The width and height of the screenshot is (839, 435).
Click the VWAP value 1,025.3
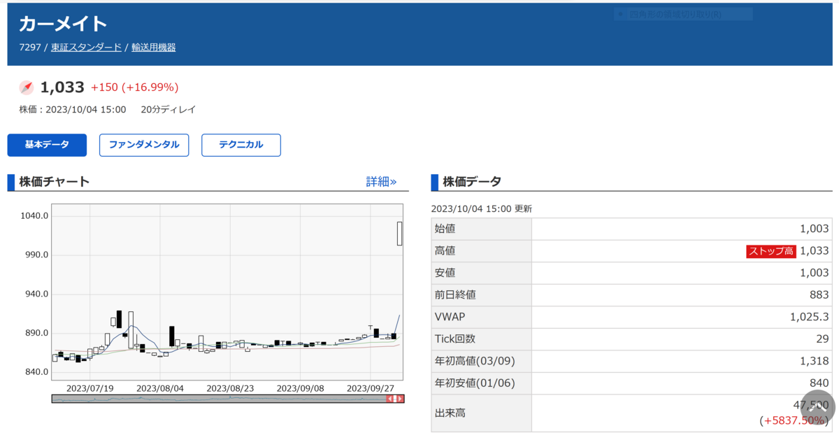pos(810,317)
